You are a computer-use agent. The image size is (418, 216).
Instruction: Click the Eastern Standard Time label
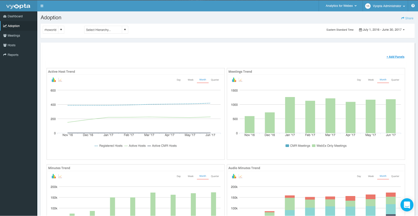(340, 30)
